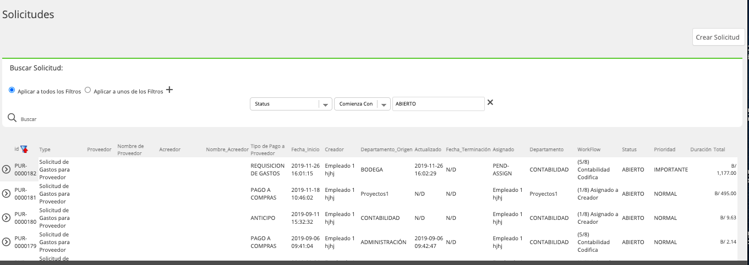Expand row PUR-0000179 arrow icon
This screenshot has height=265, width=749.
click(x=7, y=242)
